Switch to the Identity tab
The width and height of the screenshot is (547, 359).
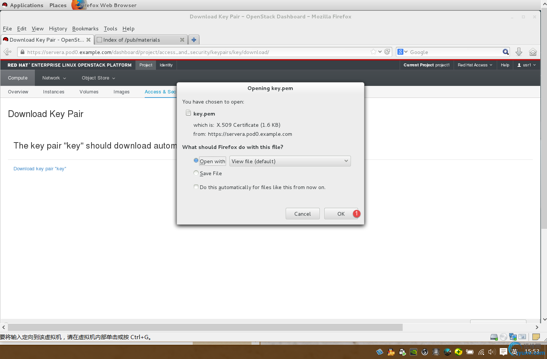(x=166, y=65)
